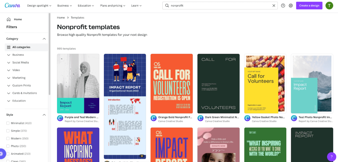The height and width of the screenshot is (162, 338).
Task: Expand the Social Media category
Action: click(x=9, y=63)
